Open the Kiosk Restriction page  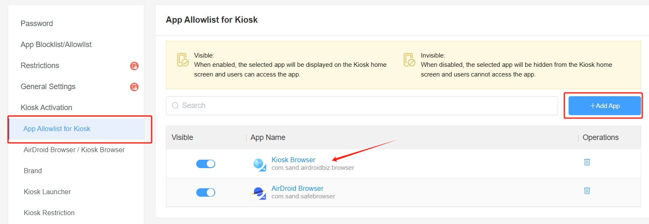[49, 213]
